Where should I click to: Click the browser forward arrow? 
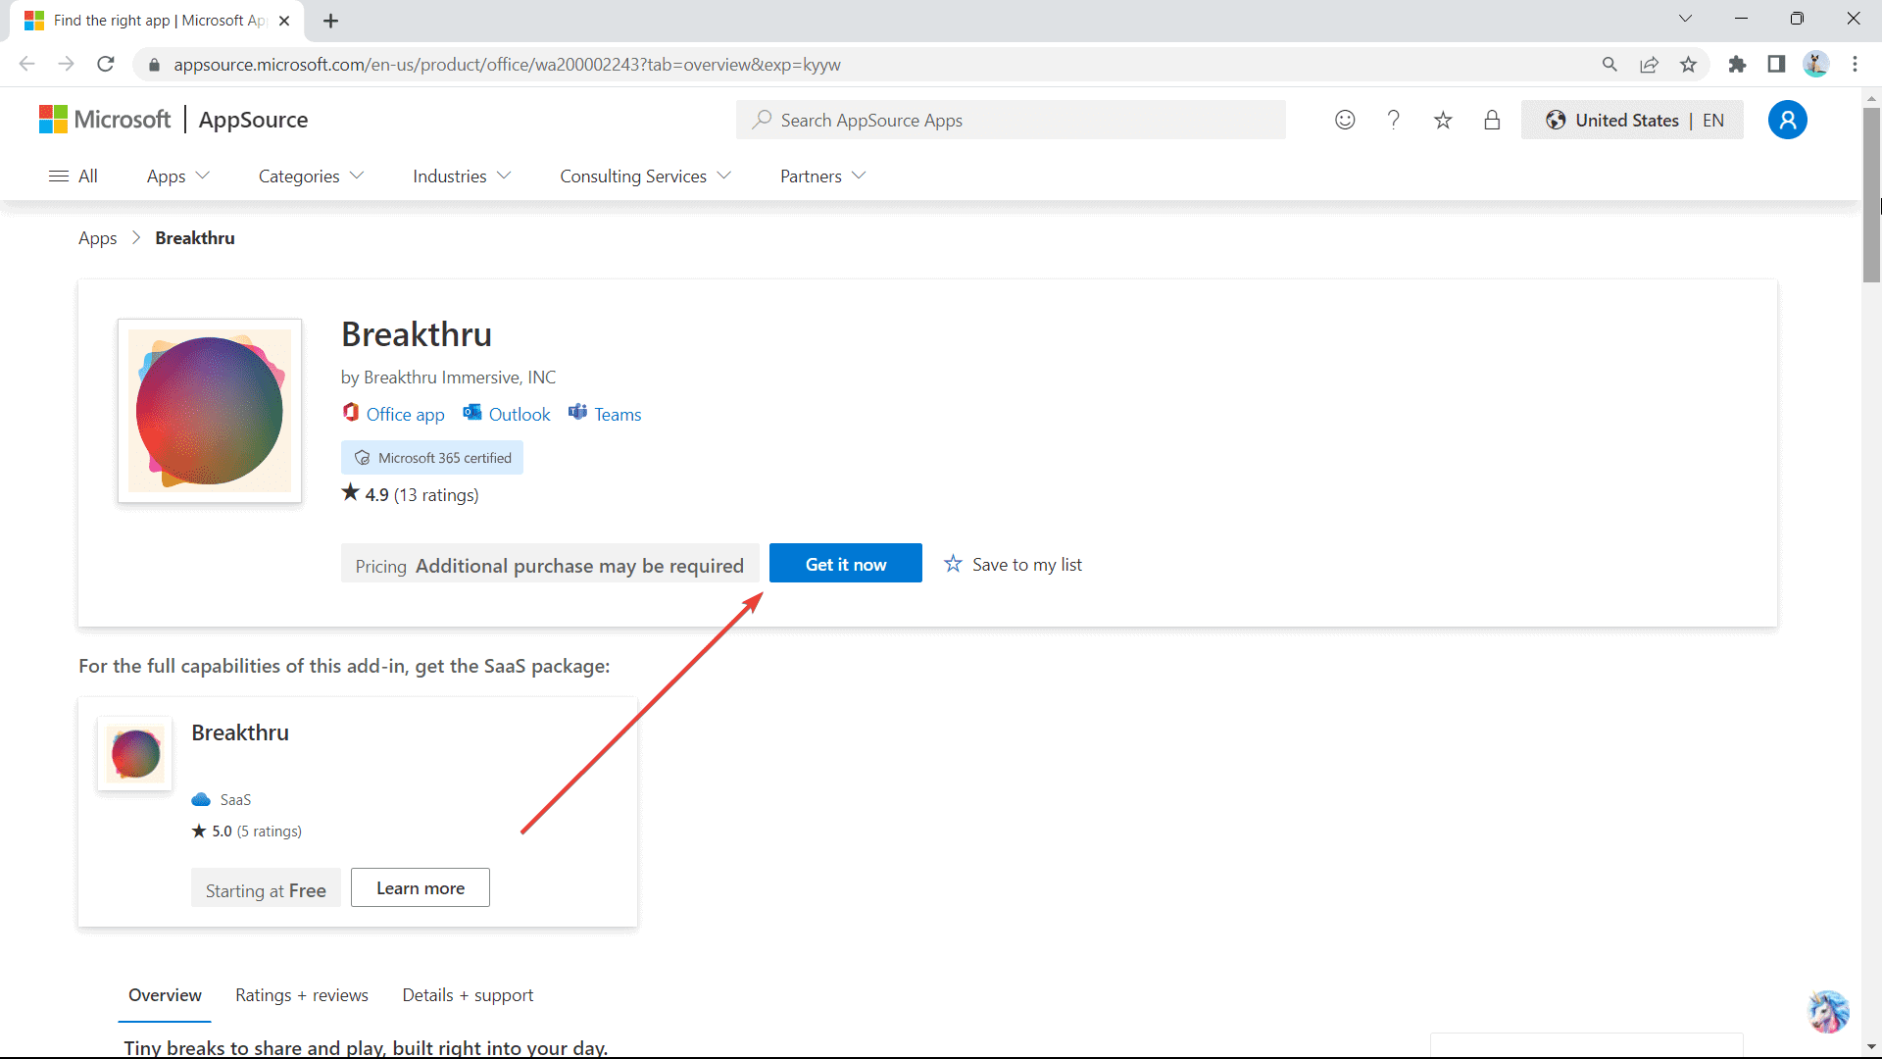(x=66, y=64)
